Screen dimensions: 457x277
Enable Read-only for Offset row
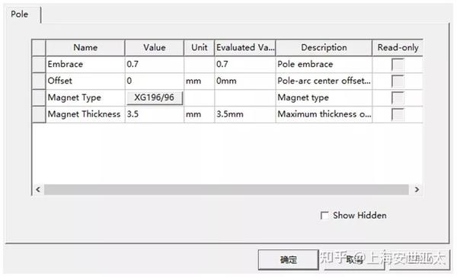pos(398,81)
